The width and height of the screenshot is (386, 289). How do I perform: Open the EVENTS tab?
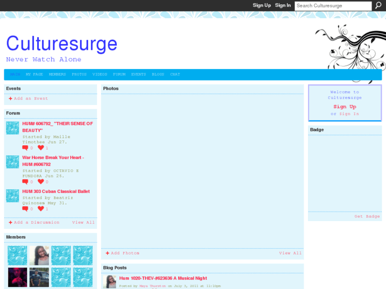[139, 74]
